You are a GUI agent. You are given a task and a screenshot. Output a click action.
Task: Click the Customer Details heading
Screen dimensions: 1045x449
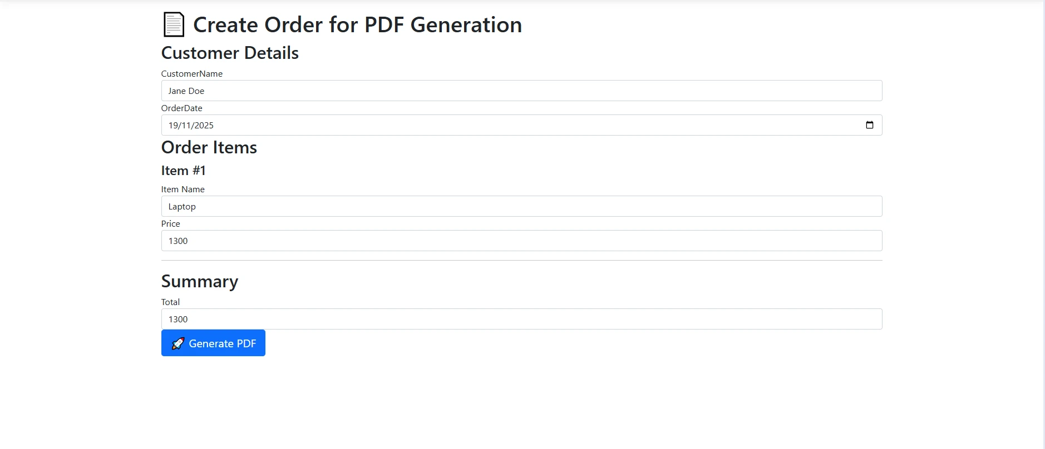pyautogui.click(x=230, y=53)
